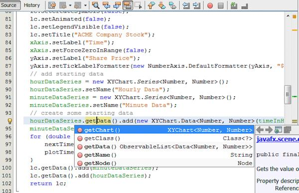Viewport: 299px width, 193px height.
Task: Find the previous occurrence
Action: click(x=106, y=5)
